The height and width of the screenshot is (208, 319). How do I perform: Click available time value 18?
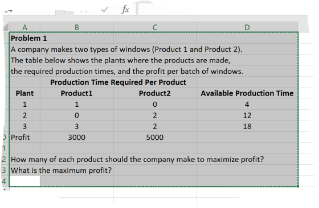click(247, 126)
